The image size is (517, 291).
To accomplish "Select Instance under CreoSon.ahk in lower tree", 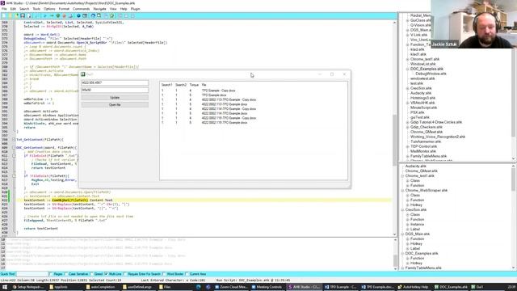I will click(x=417, y=225).
